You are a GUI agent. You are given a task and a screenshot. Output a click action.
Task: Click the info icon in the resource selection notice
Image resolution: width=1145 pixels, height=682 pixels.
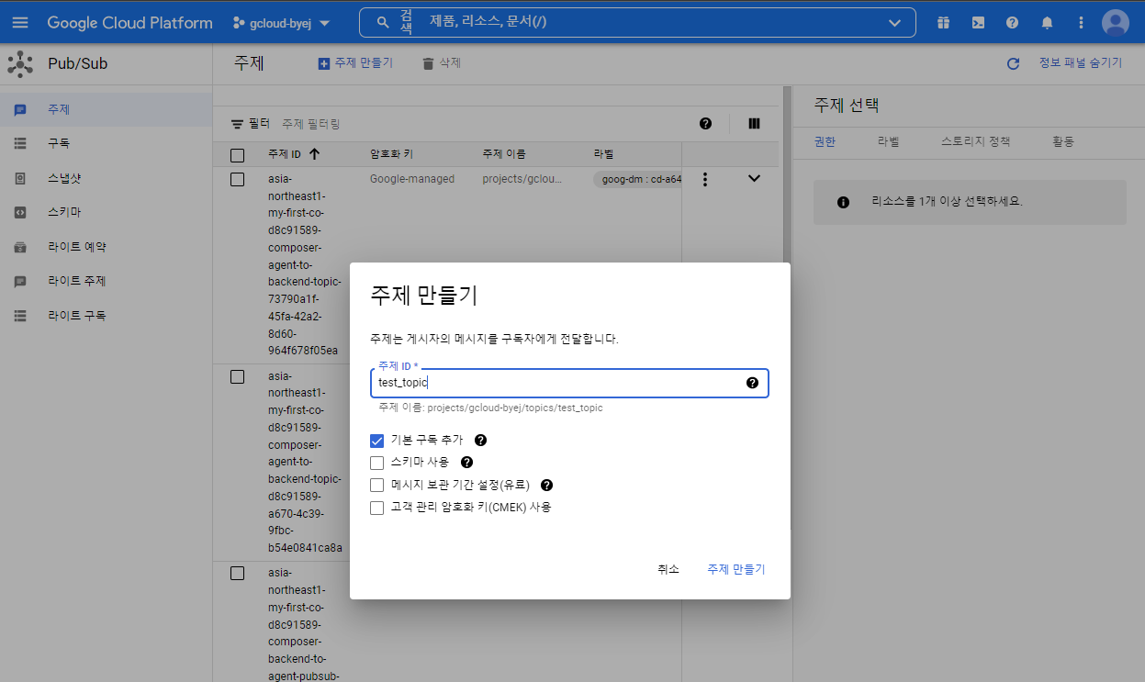pyautogui.click(x=844, y=202)
